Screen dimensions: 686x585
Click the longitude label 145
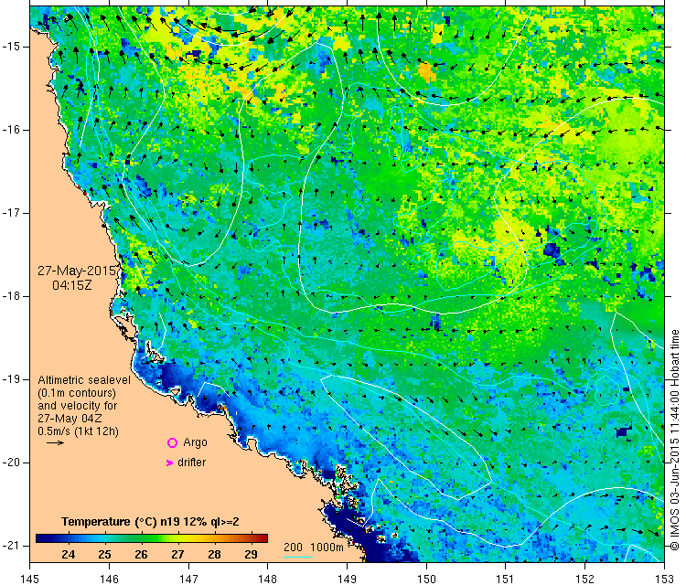click(x=30, y=579)
